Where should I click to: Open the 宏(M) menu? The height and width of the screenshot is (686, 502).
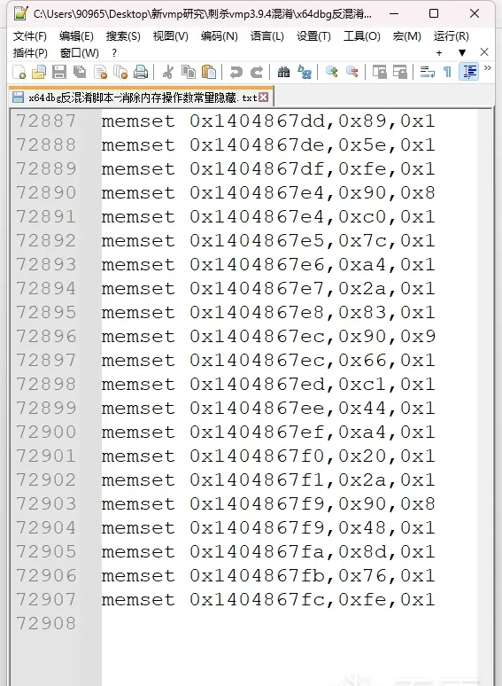click(x=406, y=36)
